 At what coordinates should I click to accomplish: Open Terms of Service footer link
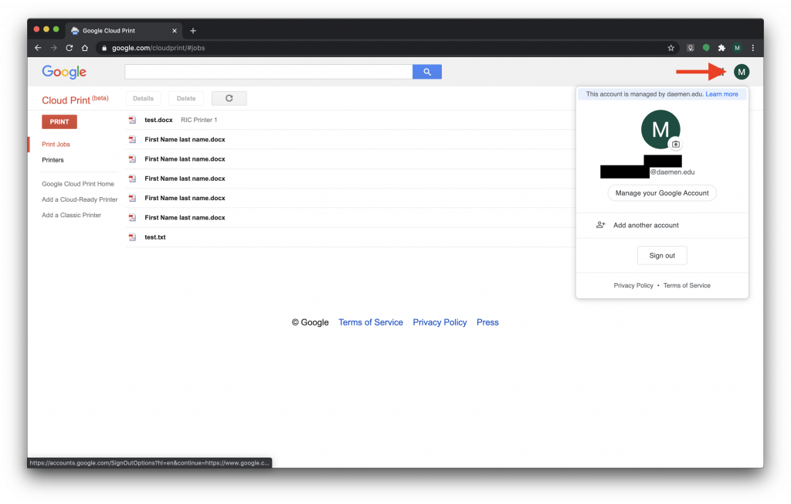[371, 322]
